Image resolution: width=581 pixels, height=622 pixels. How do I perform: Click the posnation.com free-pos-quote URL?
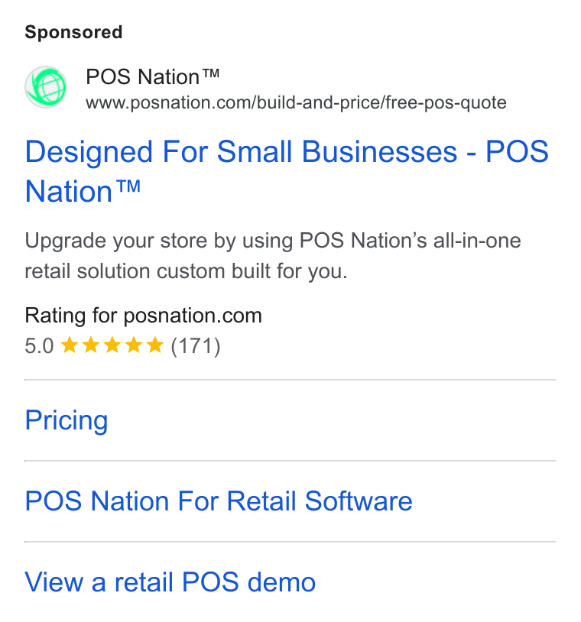pos(296,102)
